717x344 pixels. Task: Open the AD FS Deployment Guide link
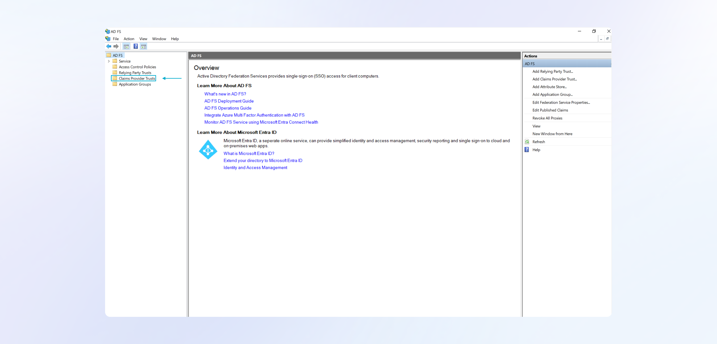(x=229, y=101)
